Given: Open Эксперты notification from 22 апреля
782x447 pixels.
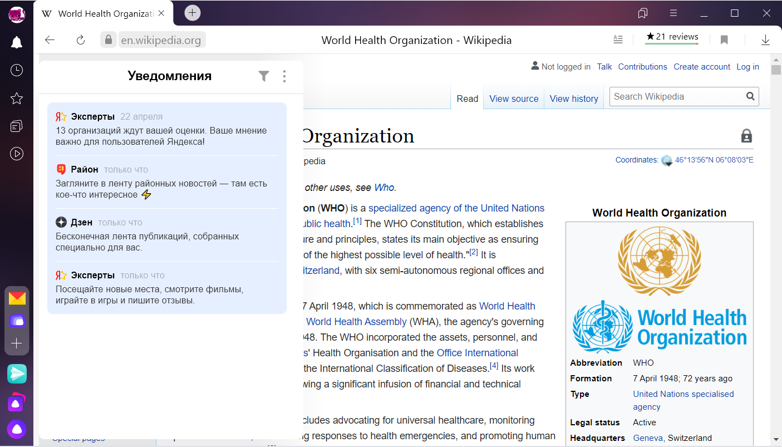Looking at the screenshot, I should [167, 129].
